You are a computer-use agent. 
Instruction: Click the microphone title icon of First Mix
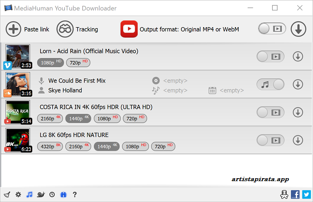(41, 81)
